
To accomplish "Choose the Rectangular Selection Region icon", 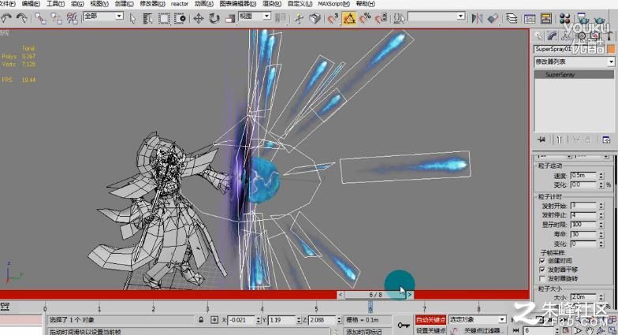I will (x=164, y=18).
